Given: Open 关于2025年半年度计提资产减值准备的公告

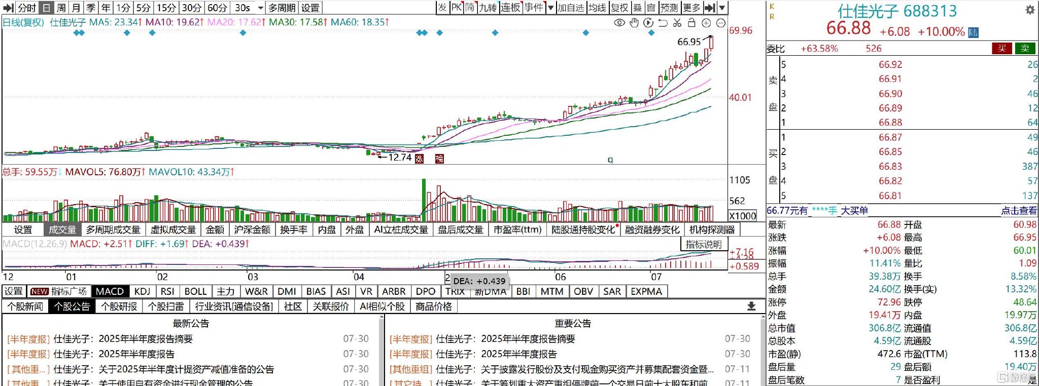Looking at the screenshot, I should (186, 369).
